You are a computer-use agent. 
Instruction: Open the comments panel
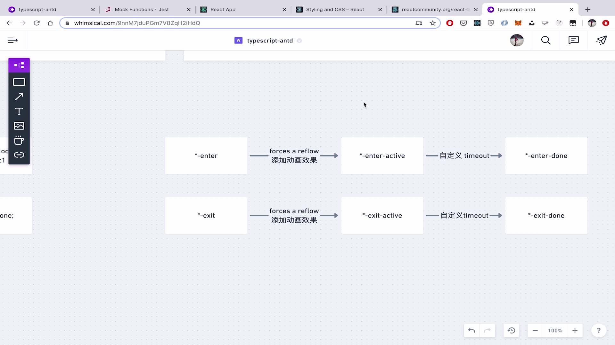point(573,40)
